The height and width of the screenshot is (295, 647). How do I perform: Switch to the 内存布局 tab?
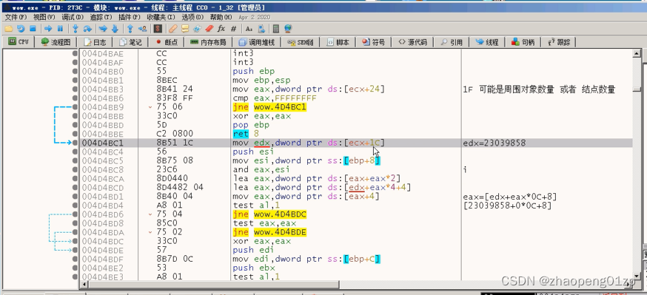point(207,42)
